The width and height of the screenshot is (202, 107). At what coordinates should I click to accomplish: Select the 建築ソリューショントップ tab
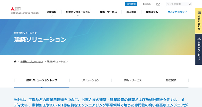42,80
